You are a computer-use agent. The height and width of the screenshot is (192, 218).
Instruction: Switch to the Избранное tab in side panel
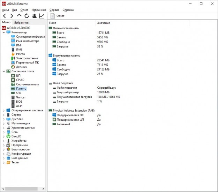pos(21,22)
